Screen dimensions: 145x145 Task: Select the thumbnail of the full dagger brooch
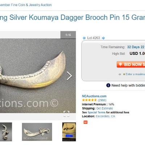coord(37,132)
